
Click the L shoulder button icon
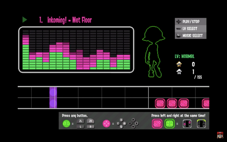tap(81, 127)
